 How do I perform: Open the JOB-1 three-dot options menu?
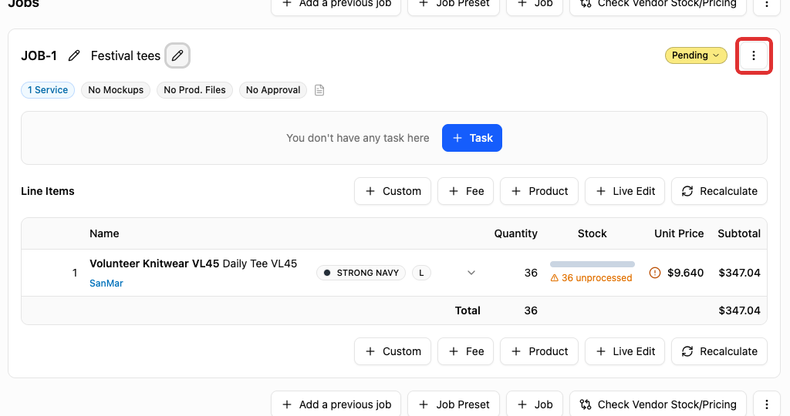click(754, 55)
